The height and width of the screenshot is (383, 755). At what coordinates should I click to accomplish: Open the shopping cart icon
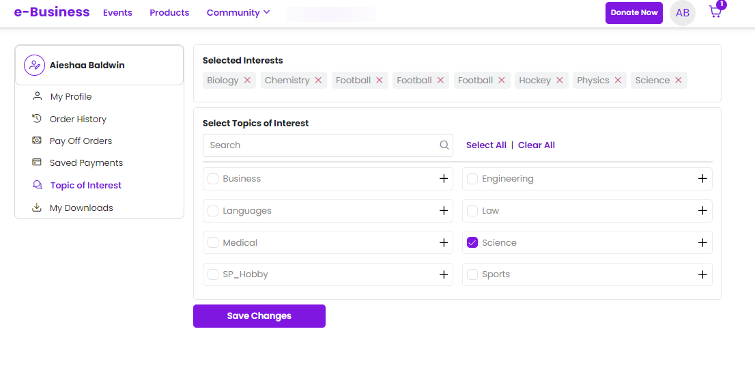tap(715, 12)
